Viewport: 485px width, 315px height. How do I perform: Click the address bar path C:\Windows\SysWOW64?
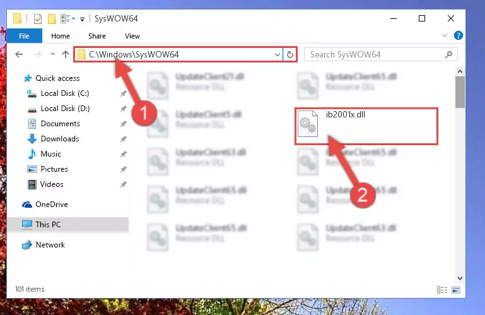pyautogui.click(x=134, y=54)
